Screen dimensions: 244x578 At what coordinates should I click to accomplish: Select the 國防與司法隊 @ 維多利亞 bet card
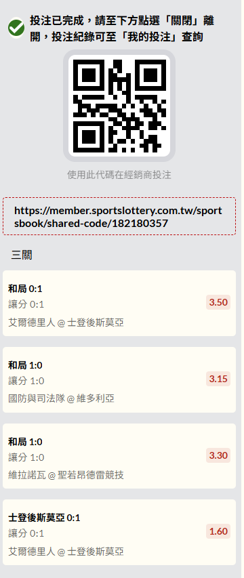[119, 379]
